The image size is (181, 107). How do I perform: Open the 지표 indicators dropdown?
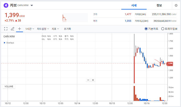tap(55, 29)
